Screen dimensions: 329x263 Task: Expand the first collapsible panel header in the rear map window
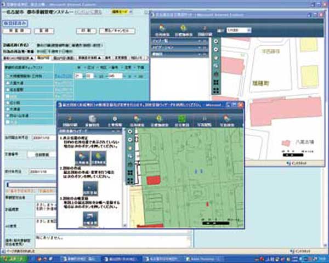pos(180,41)
